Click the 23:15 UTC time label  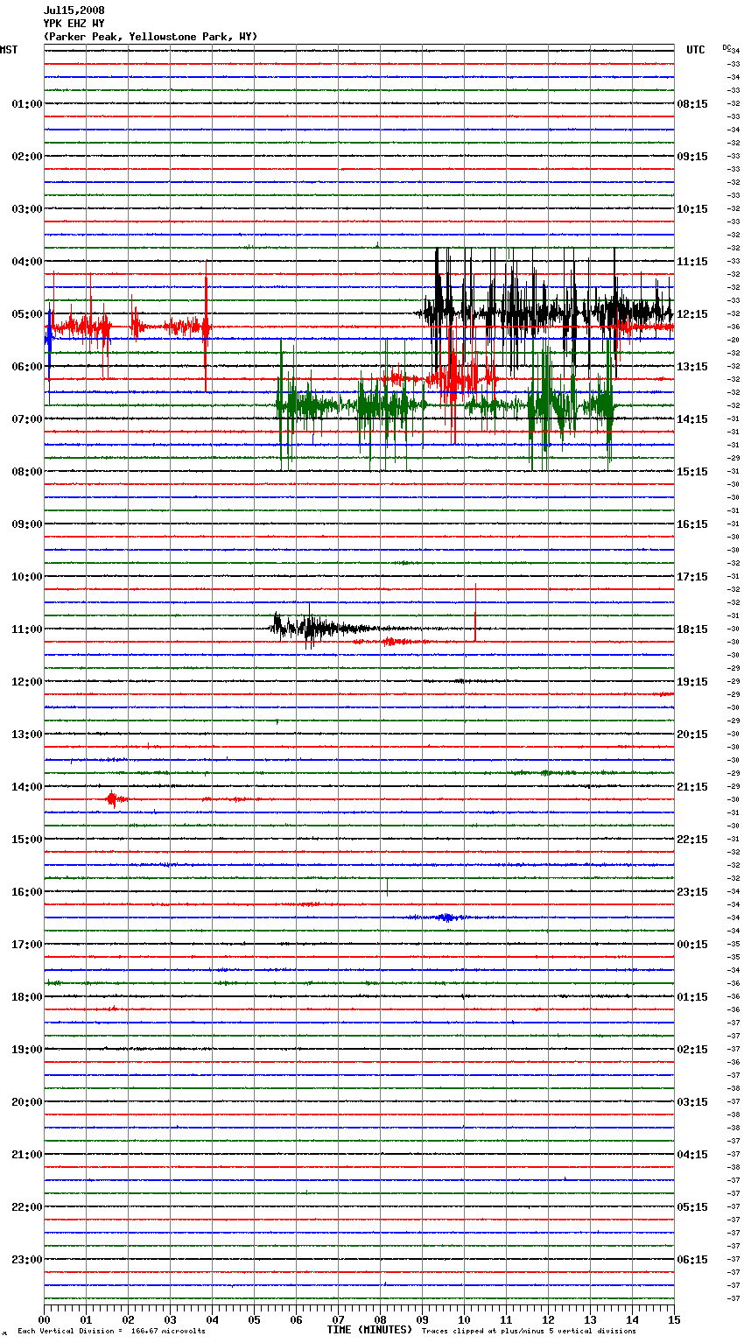692,892
